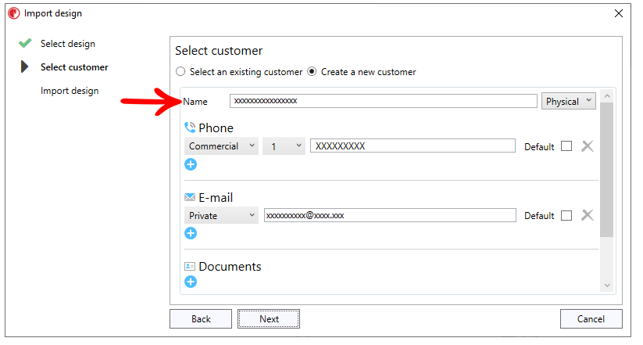The image size is (643, 345).
Task: Add a document with plus icon
Action: pos(191,282)
